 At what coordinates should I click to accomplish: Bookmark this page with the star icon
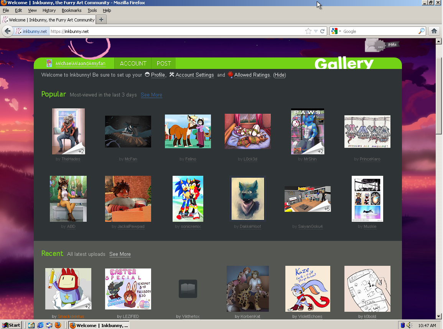308,31
